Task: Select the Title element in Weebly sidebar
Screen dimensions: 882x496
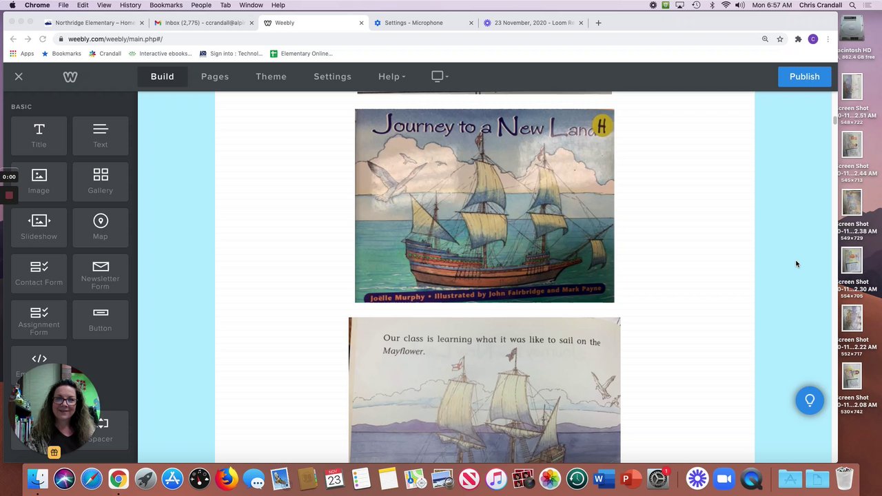Action: point(39,135)
